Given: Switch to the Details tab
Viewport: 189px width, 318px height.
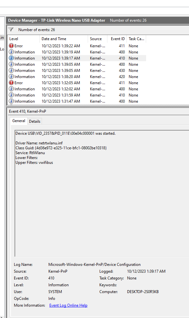Looking at the screenshot, I should click(x=35, y=121).
